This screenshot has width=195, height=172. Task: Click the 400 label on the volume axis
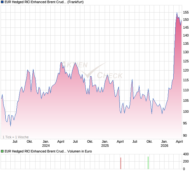[186, 154]
